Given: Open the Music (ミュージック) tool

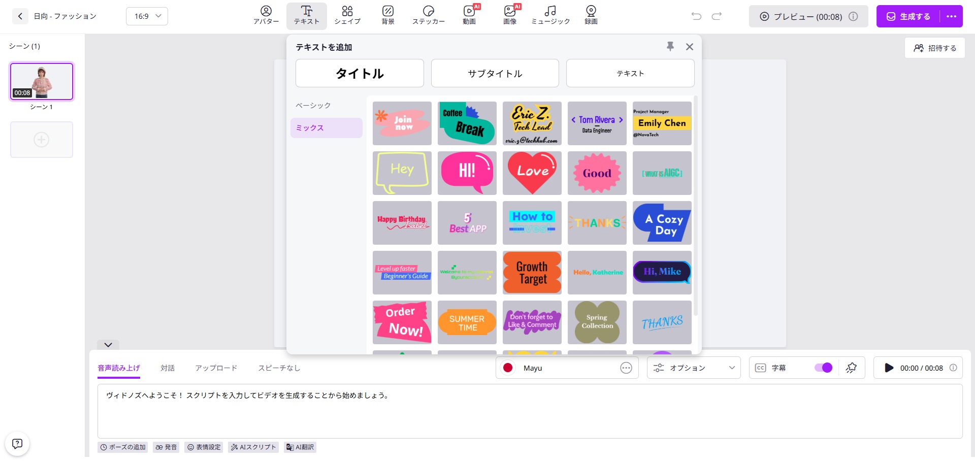Looking at the screenshot, I should 550,15.
